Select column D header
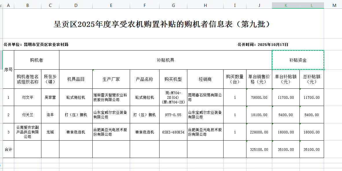342x171 pixels. pos(76,5)
